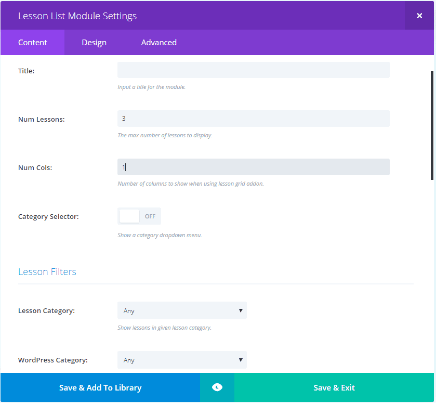Click the Lesson List Module Settings title

77,16
